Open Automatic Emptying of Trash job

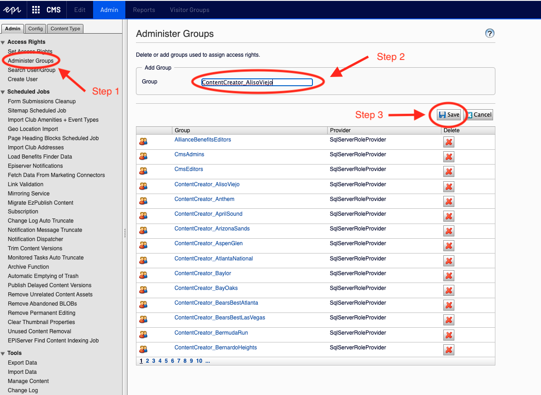[x=43, y=276]
